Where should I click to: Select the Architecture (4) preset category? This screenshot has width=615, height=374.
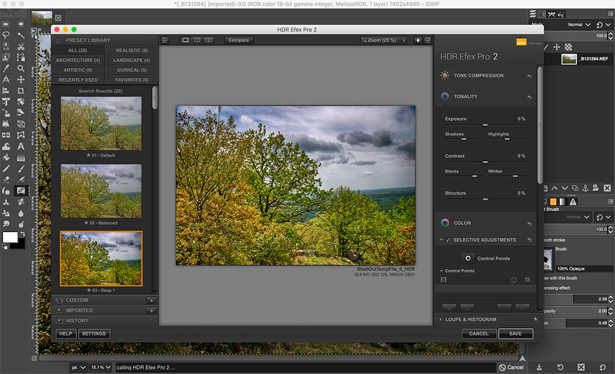pos(77,60)
